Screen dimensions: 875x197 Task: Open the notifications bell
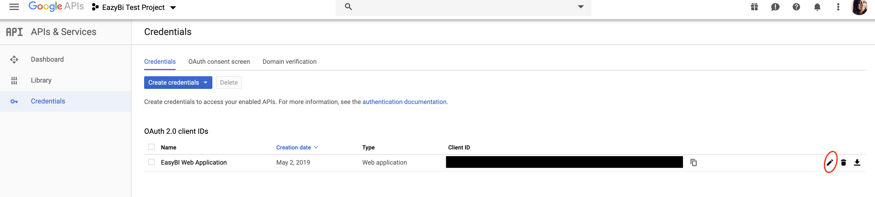tap(817, 7)
